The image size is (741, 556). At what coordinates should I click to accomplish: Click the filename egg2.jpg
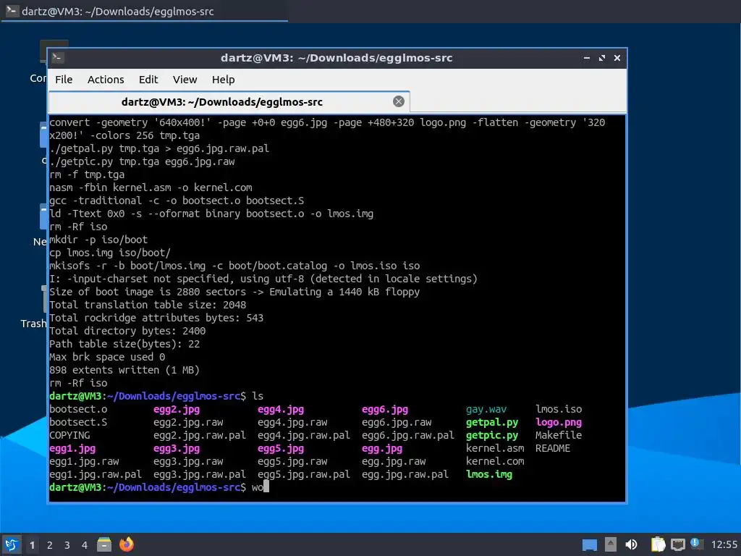pyautogui.click(x=177, y=409)
